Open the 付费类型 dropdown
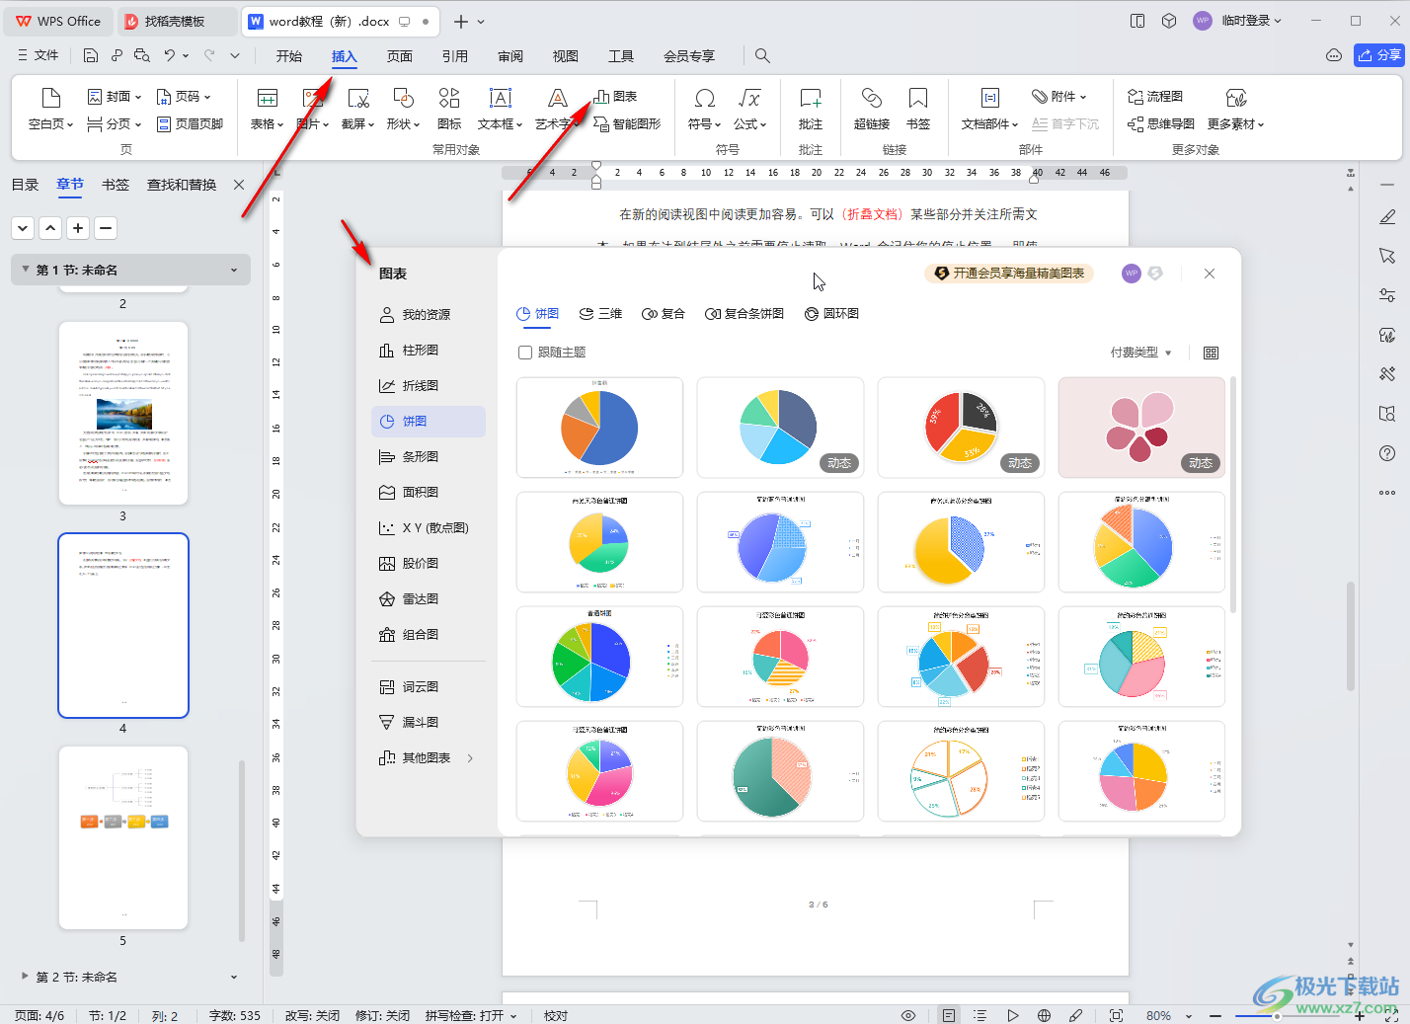This screenshot has height=1024, width=1410. [1140, 353]
